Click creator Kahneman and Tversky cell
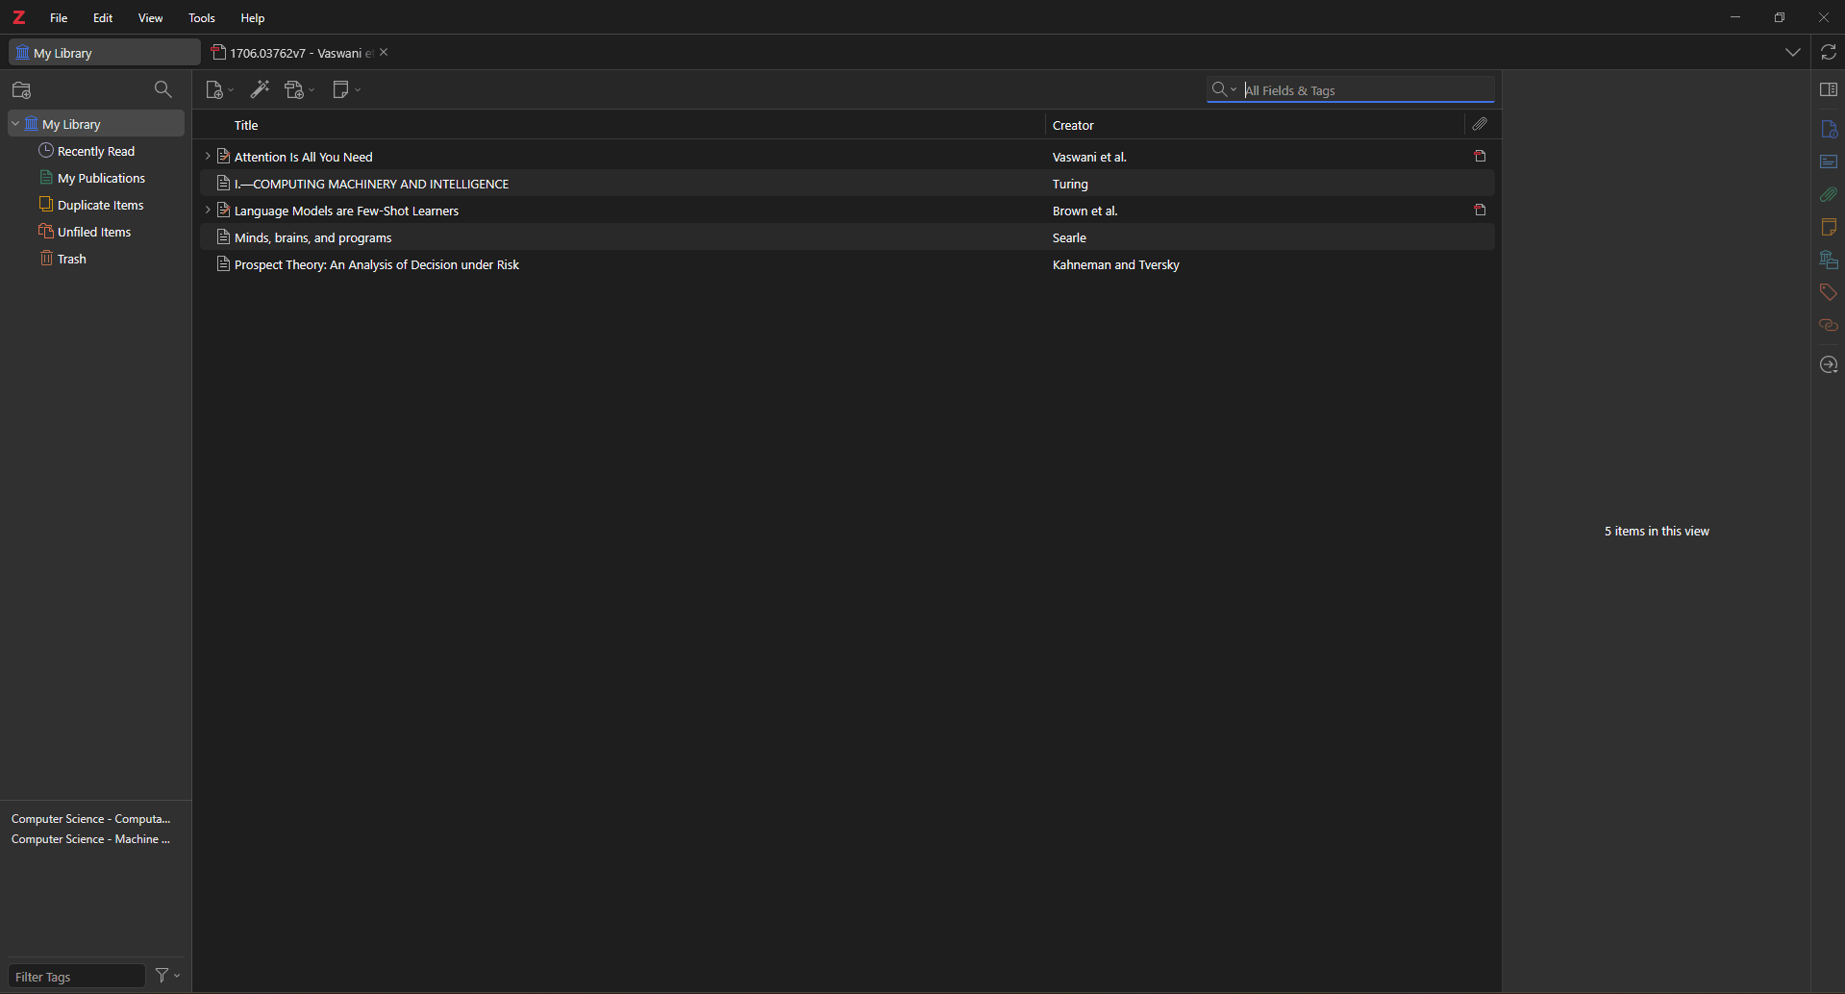 tap(1116, 265)
